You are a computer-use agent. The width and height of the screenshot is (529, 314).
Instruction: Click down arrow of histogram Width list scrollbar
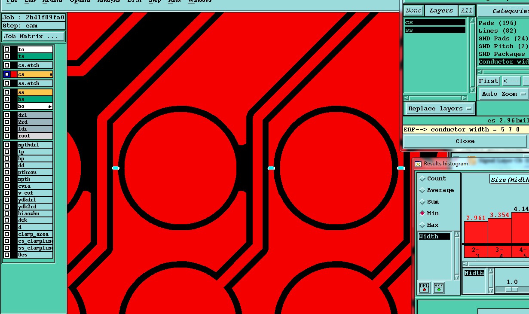(x=457, y=277)
